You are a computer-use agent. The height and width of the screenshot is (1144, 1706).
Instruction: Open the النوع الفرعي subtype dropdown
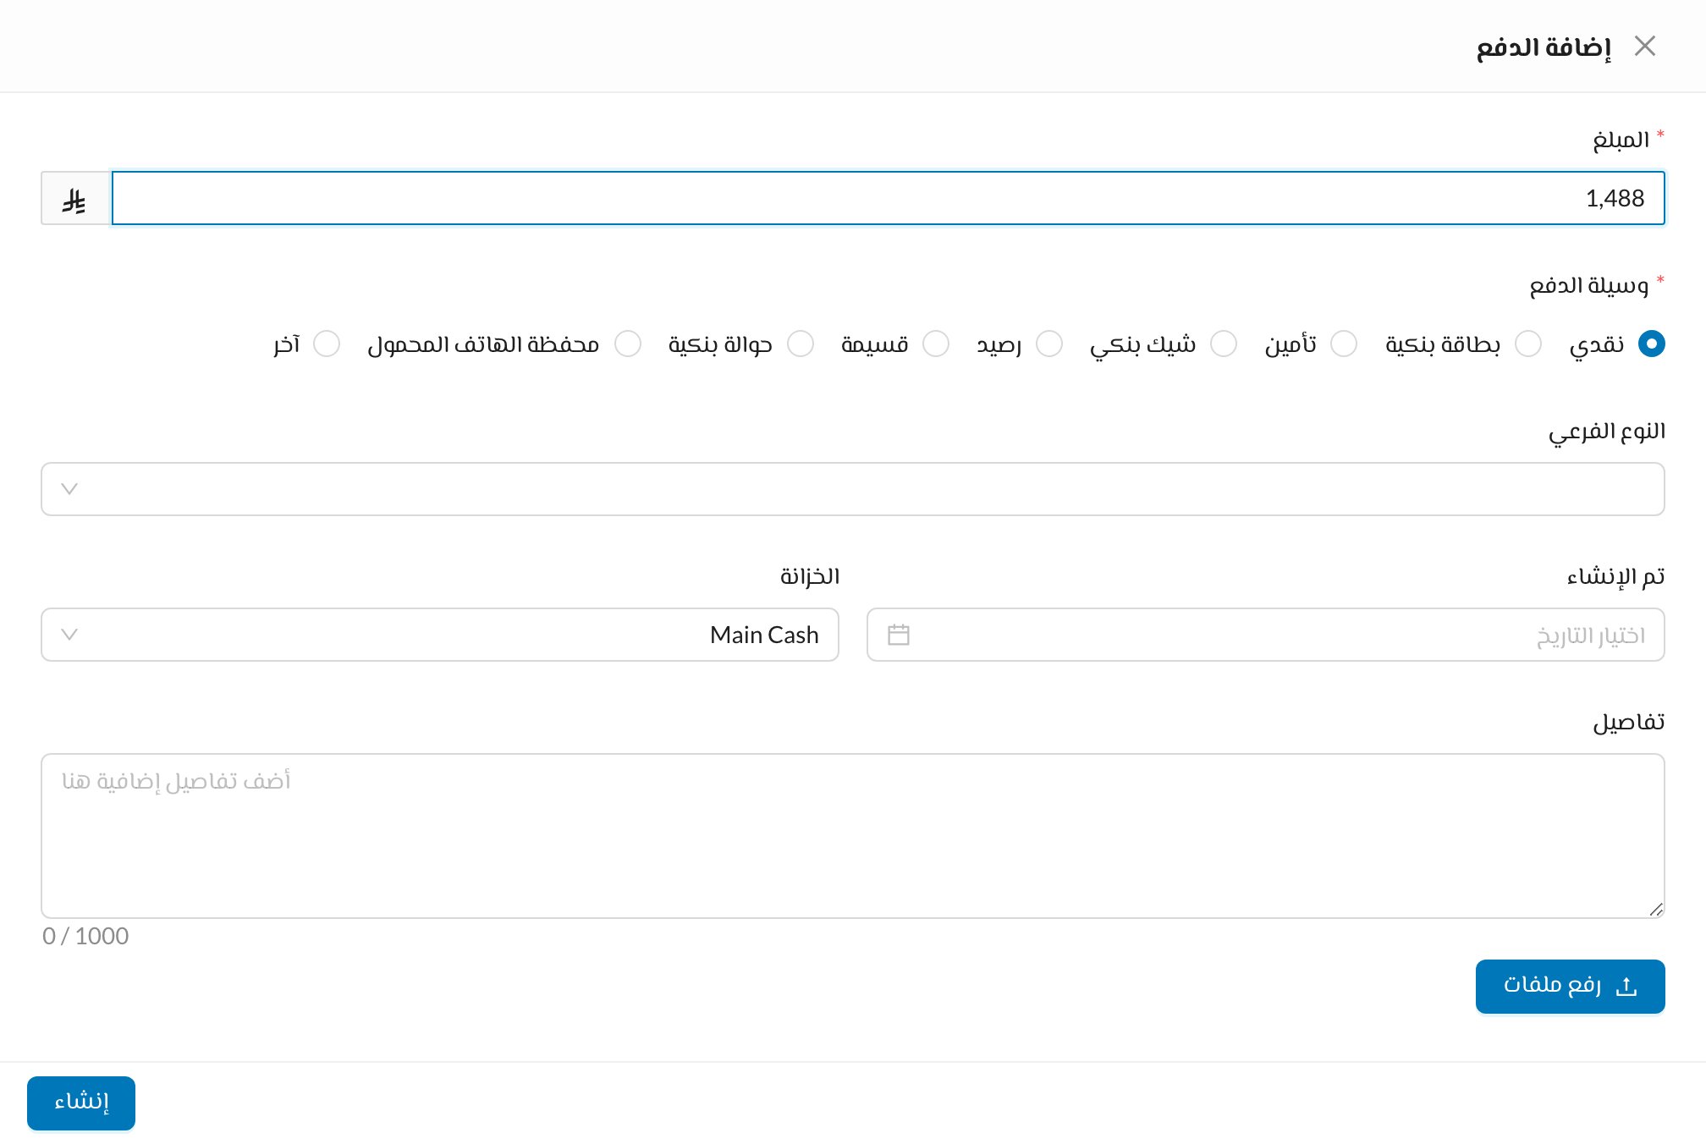point(853,489)
